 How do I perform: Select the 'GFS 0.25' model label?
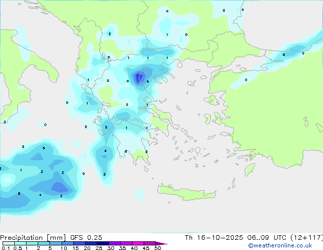[x=86, y=238]
